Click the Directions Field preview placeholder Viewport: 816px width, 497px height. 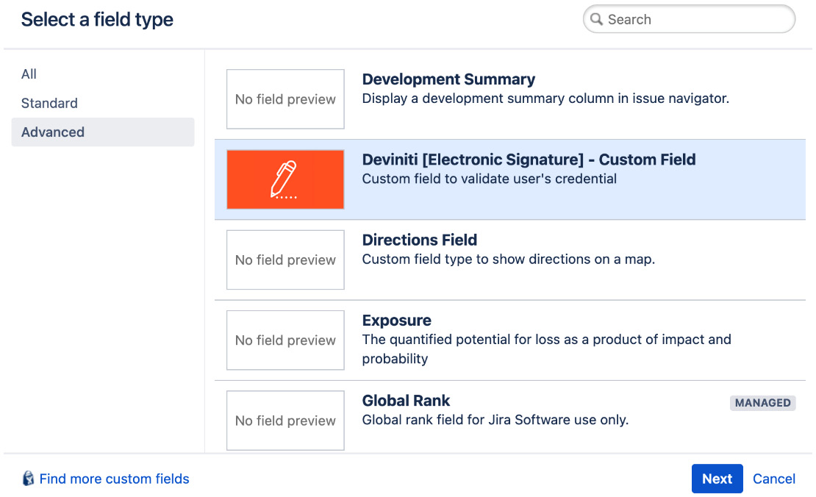pos(285,260)
